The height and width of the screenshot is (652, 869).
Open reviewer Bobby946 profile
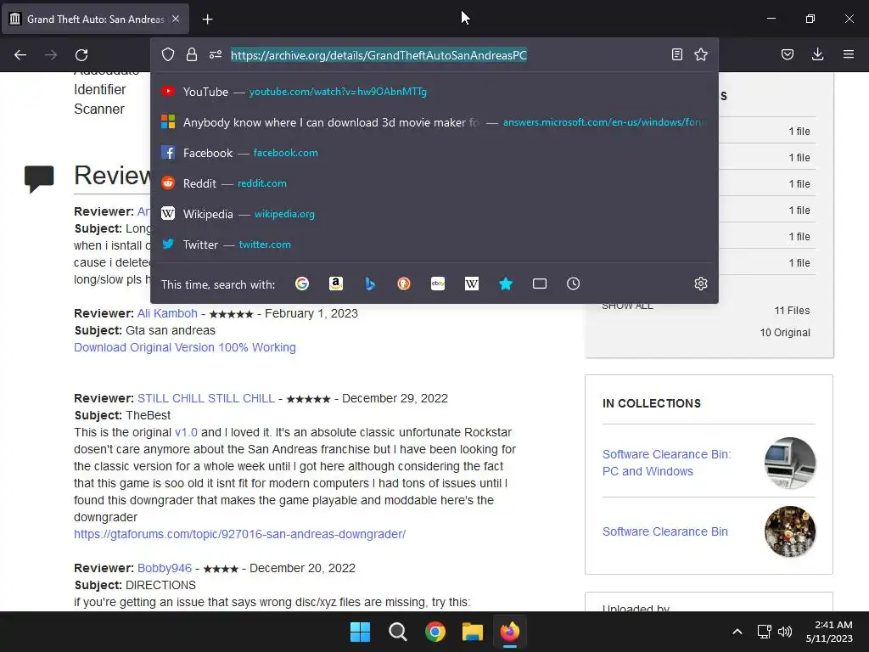coord(165,568)
